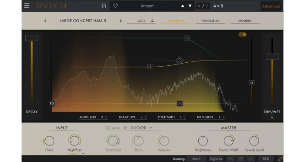The width and height of the screenshot is (305, 162).
Task: Click the Reverb Level knob
Action: pyautogui.click(x=254, y=141)
